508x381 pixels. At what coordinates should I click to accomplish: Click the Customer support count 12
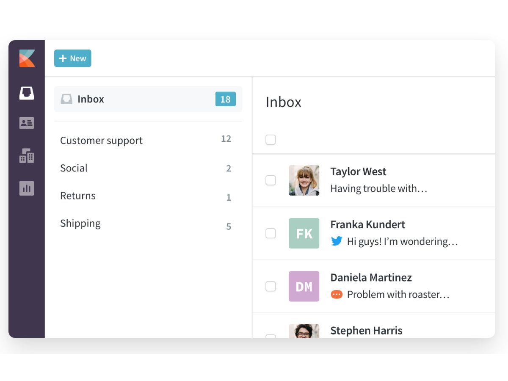pyautogui.click(x=226, y=139)
